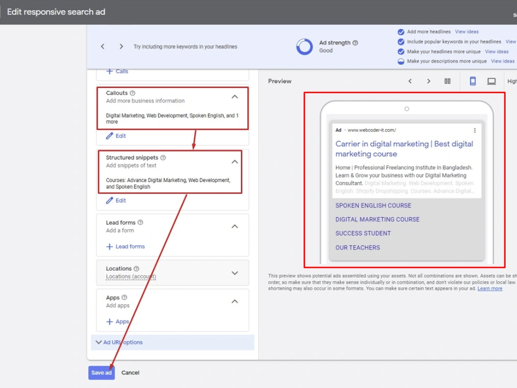
Task: Click ad URL www.webcoder-it.com in preview
Action: tap(372, 130)
